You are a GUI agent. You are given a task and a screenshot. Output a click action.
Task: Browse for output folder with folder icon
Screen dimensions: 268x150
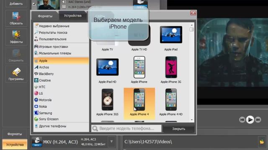(x=262, y=142)
